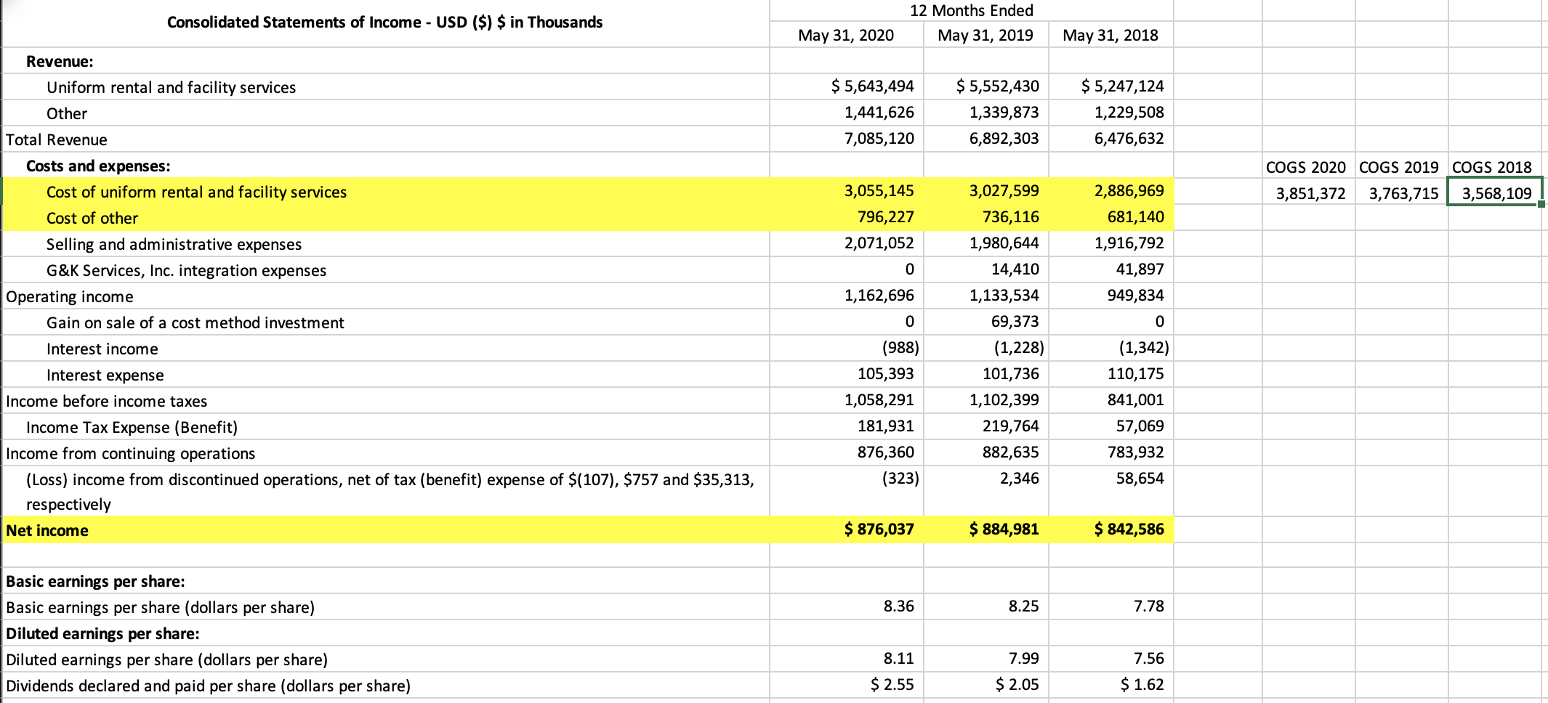The width and height of the screenshot is (1548, 703).
Task: Select 'Gain on sale of a cost method investment' label
Action: (195, 322)
